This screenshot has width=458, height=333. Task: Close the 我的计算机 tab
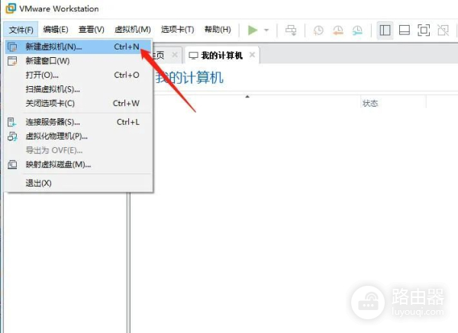pos(253,55)
